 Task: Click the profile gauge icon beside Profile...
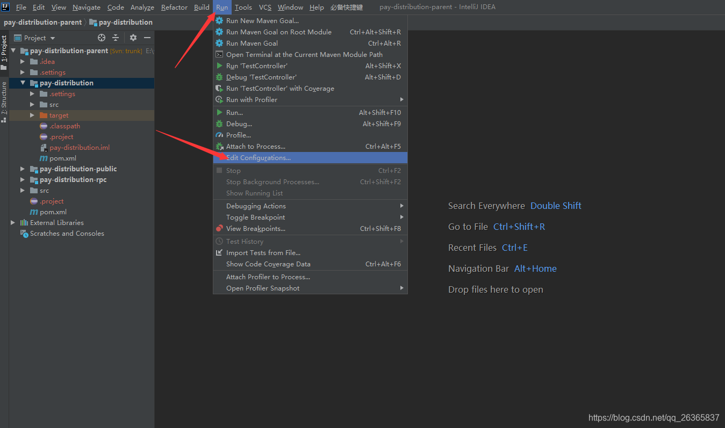pyautogui.click(x=219, y=135)
